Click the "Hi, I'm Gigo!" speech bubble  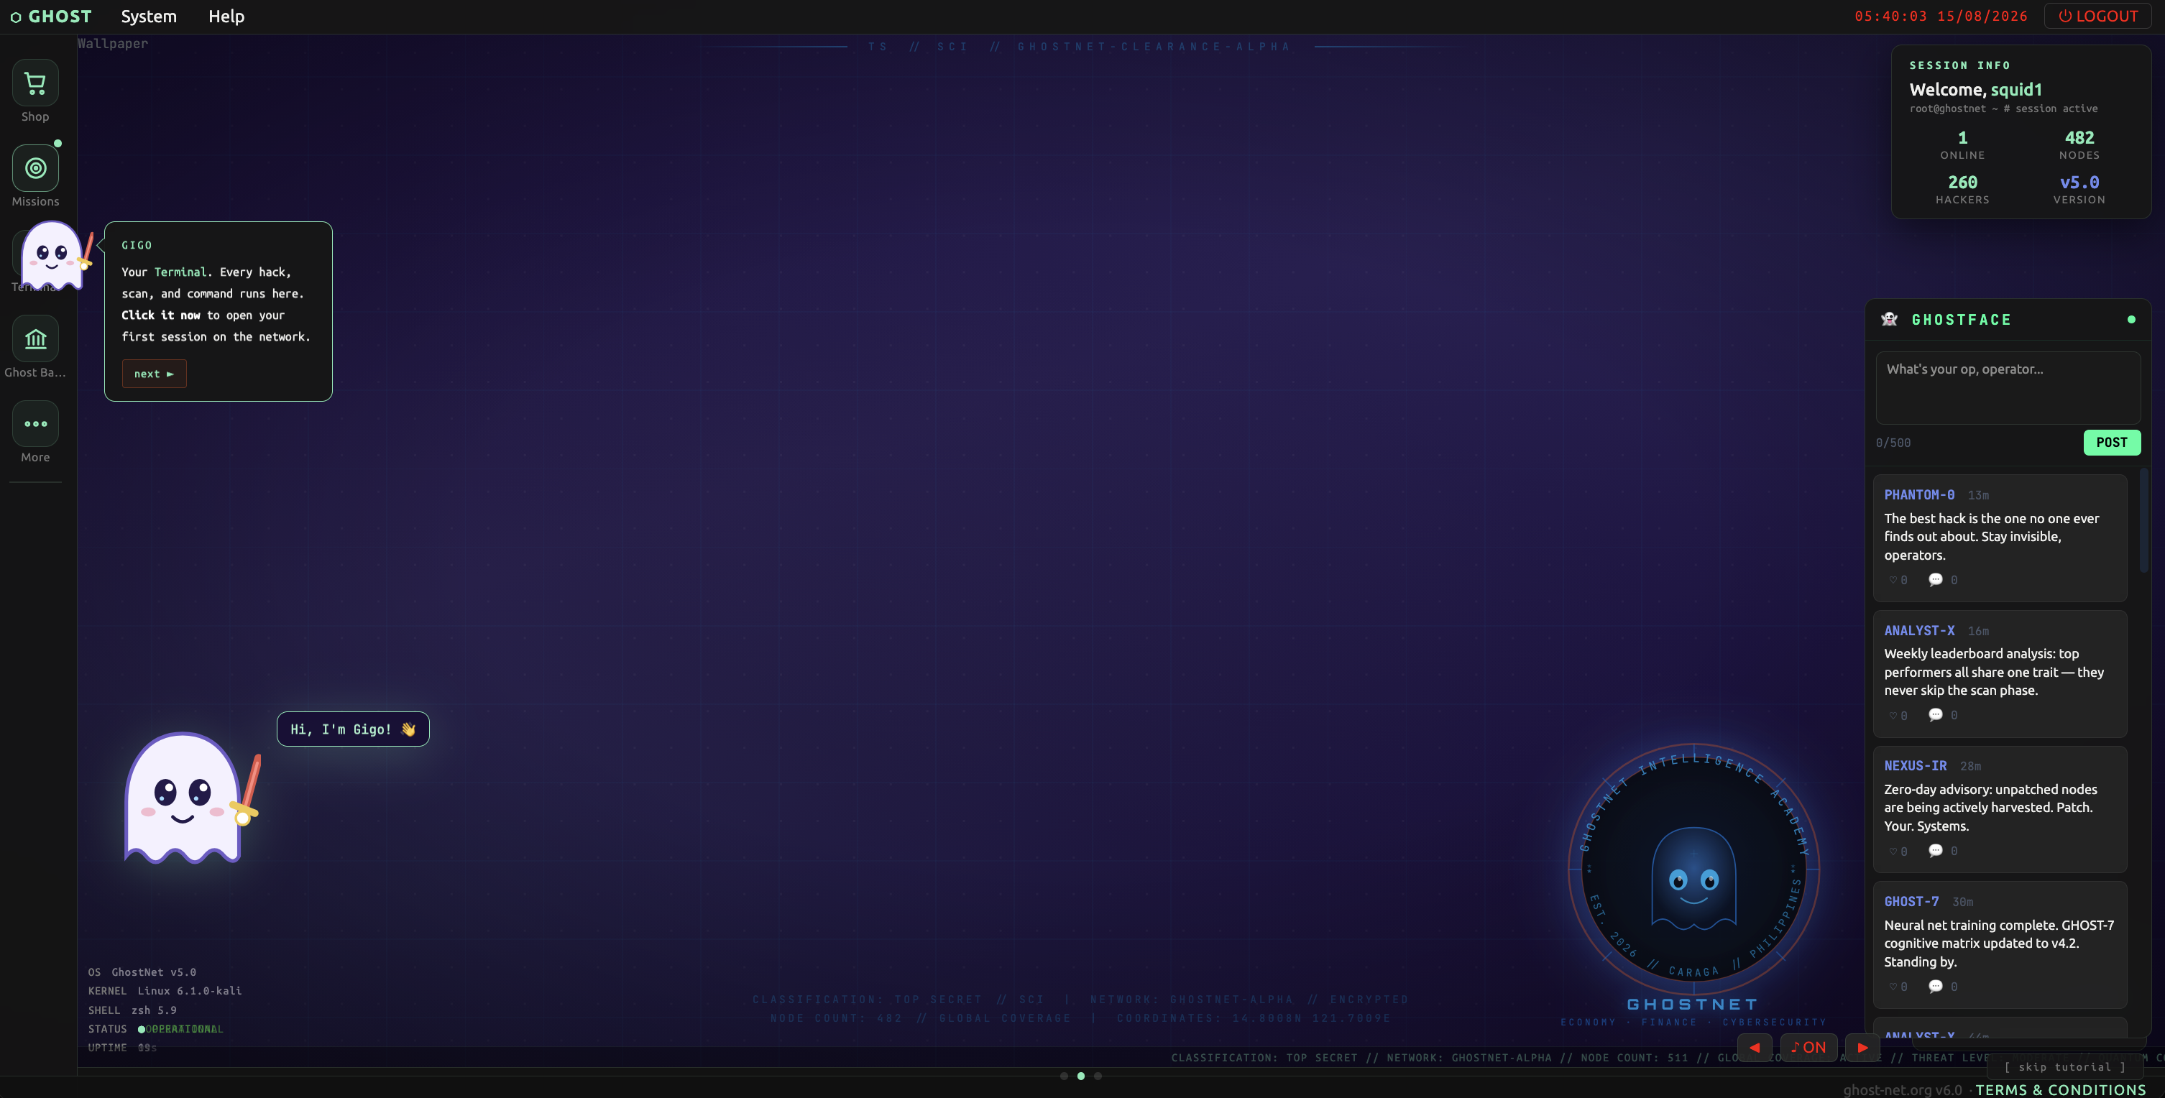click(353, 729)
